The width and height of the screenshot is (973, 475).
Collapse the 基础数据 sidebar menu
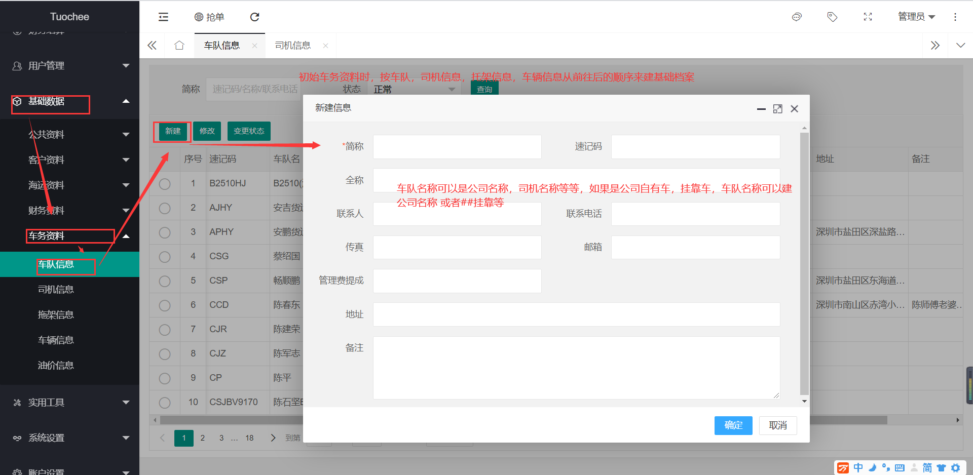[x=69, y=101]
